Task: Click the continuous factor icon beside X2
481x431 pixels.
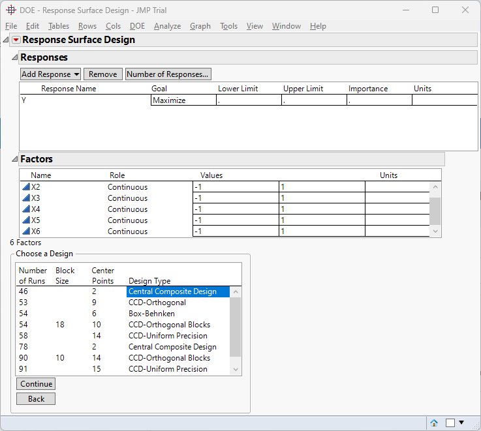Action: (26, 186)
